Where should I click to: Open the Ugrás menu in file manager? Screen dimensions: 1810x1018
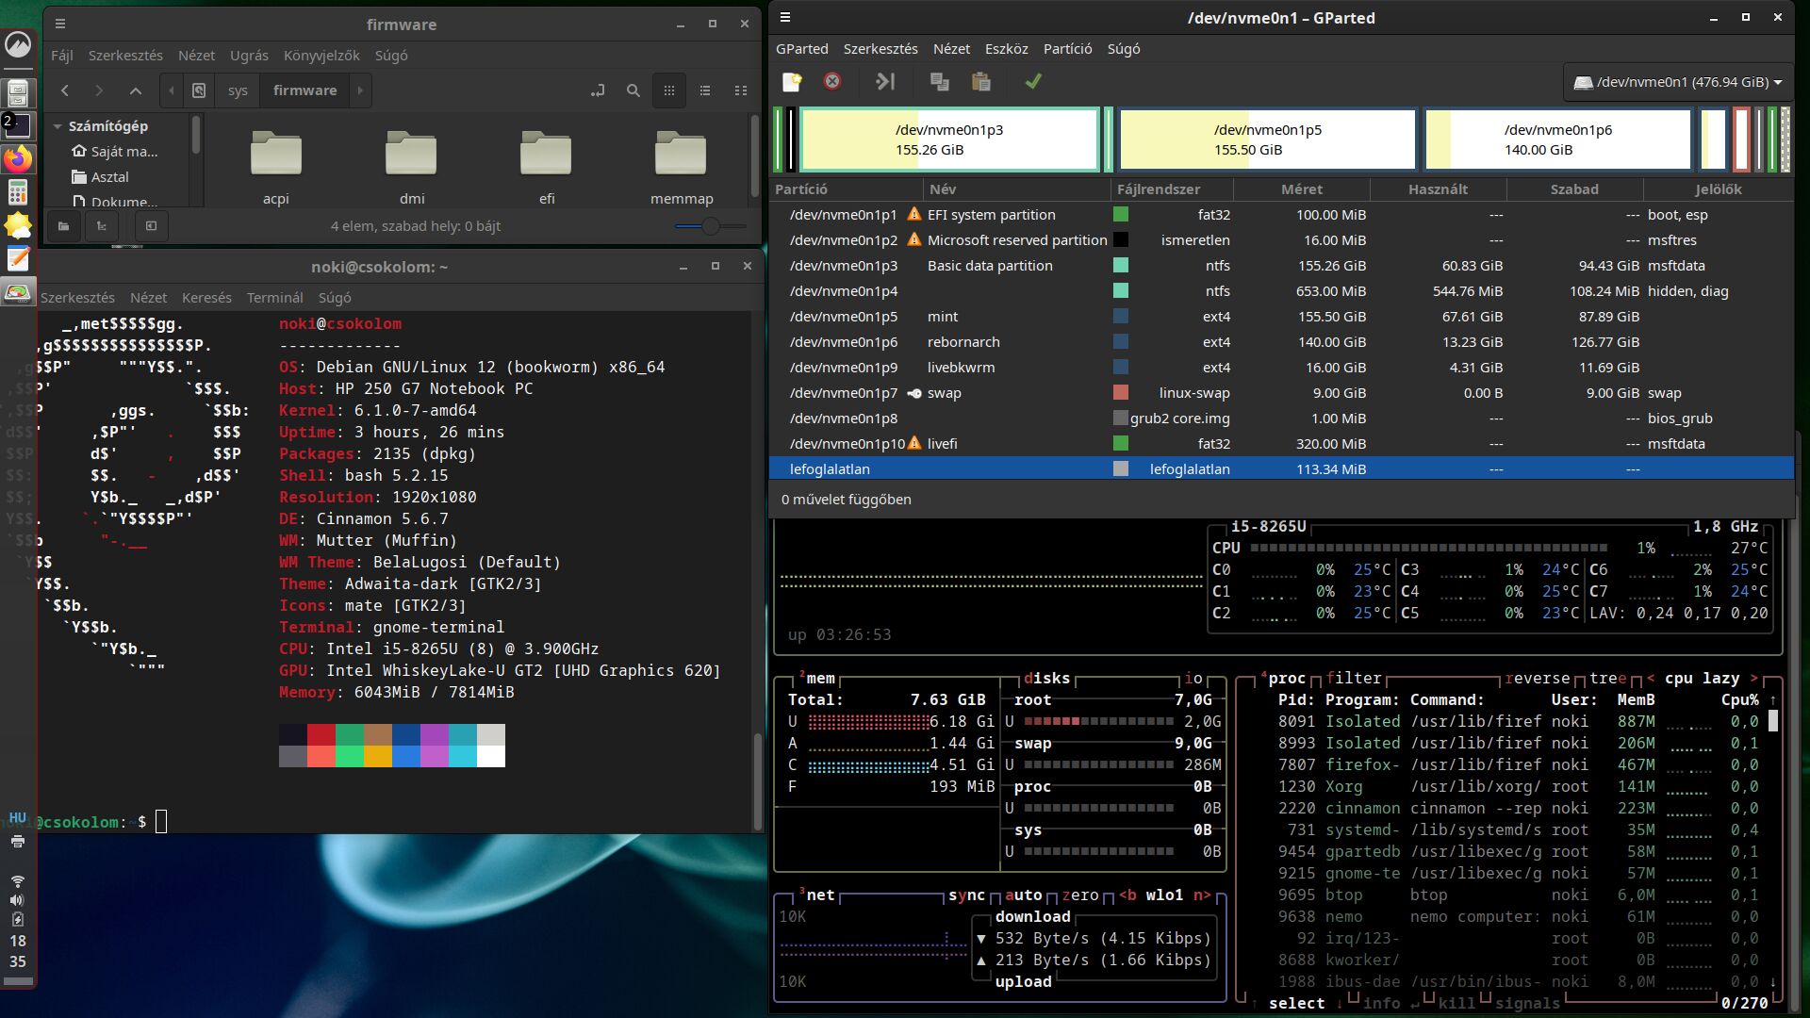[249, 55]
